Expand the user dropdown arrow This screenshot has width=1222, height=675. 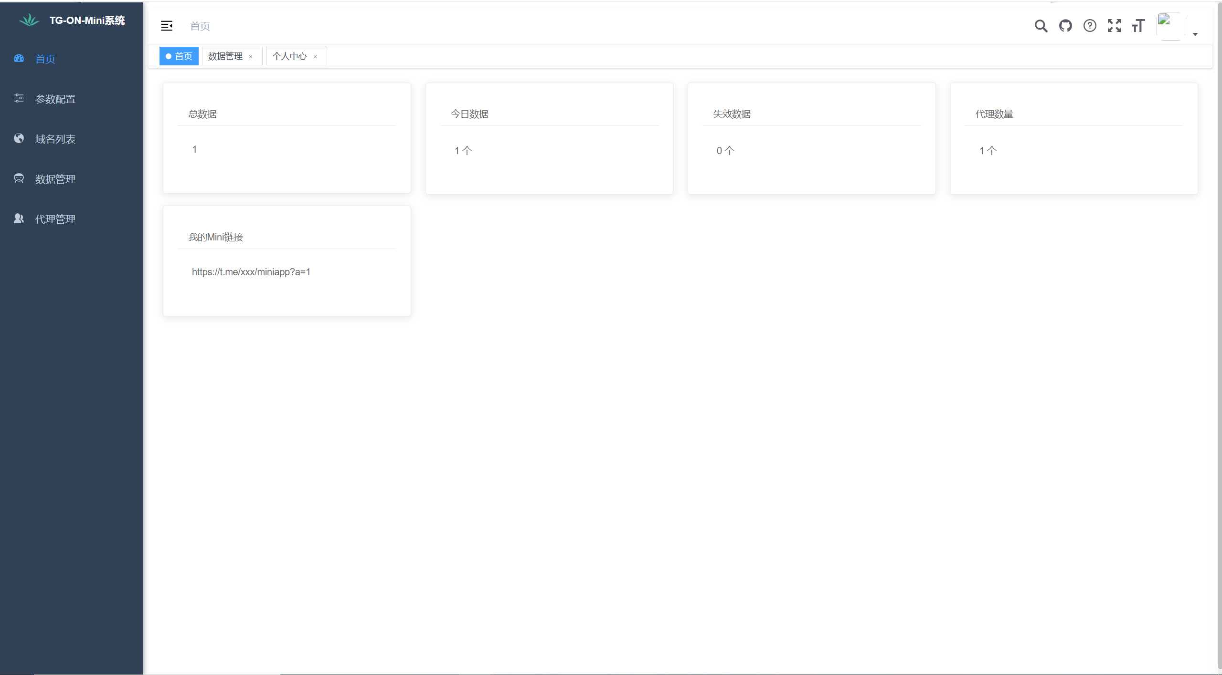point(1195,34)
